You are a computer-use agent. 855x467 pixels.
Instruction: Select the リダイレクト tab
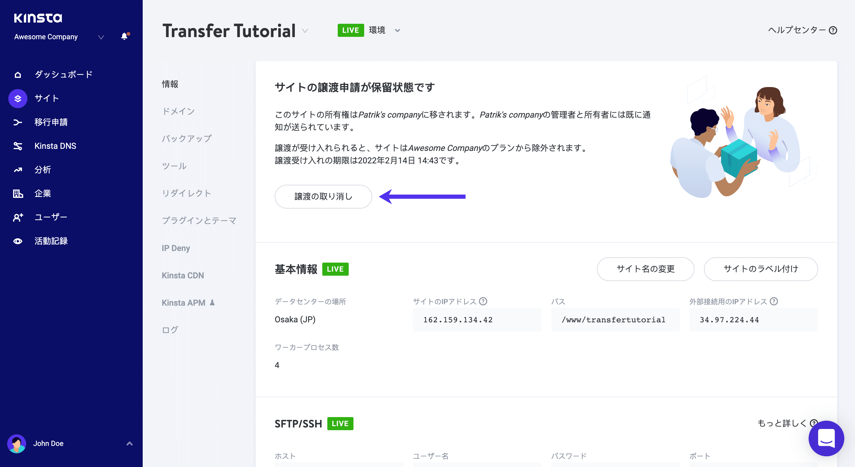click(186, 193)
